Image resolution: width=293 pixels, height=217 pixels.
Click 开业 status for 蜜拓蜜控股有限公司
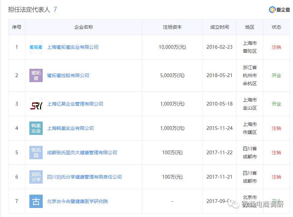pyautogui.click(x=276, y=75)
